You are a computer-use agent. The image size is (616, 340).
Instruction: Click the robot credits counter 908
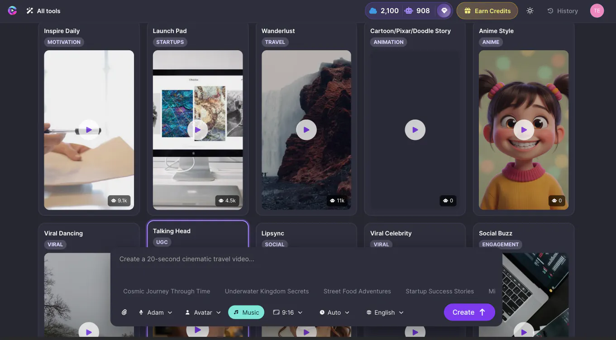[418, 11]
